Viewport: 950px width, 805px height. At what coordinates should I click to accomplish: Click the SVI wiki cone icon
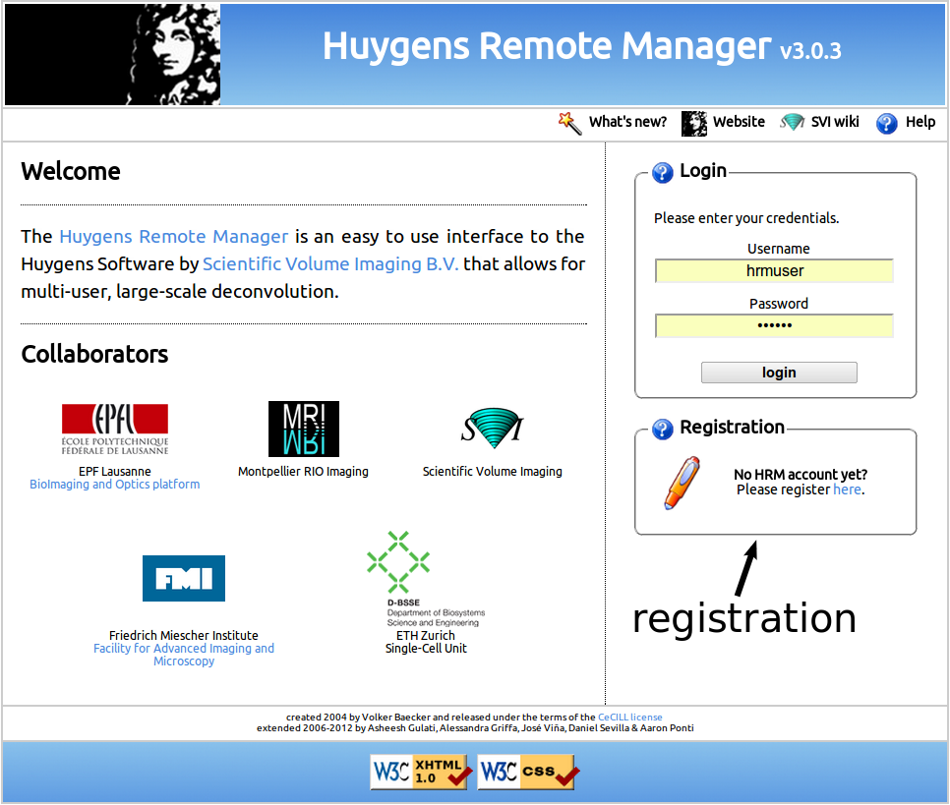coord(793,123)
